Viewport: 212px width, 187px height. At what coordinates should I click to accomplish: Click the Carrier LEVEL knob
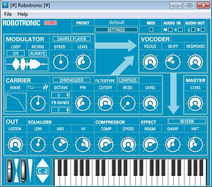pyautogui.click(x=150, y=103)
